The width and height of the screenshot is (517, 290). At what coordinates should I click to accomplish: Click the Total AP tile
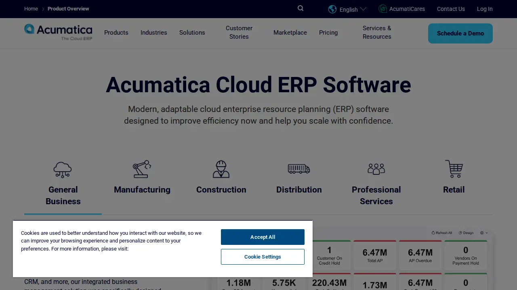click(x=375, y=255)
